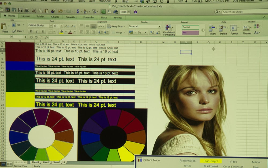Open the Calibri (Body) font dropdown
Viewport: 268px width, 168px height.
[40, 26]
